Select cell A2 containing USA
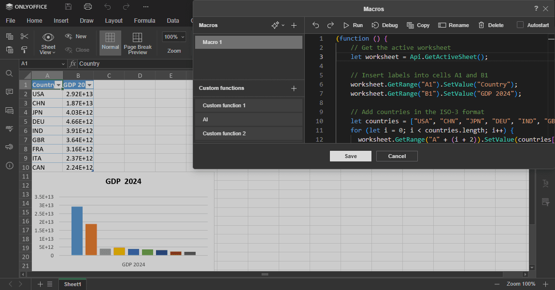The height and width of the screenshot is (290, 555). 47,94
